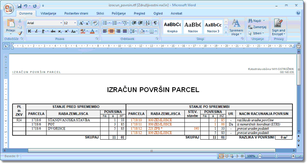Open the Postavitev strani tab

76,13
